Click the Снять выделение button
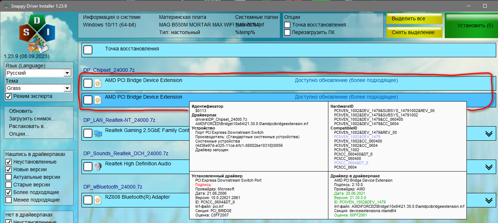 pyautogui.click(x=414, y=32)
